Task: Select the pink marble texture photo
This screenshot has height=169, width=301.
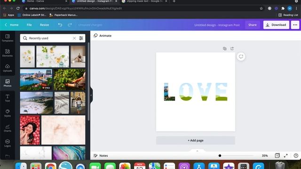Action: pyautogui.click(x=63, y=130)
